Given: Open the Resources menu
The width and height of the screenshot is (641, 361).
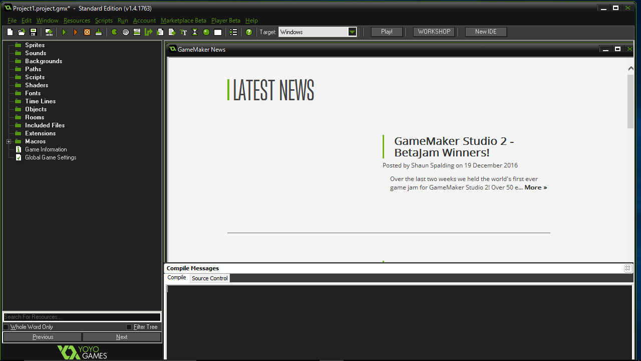Looking at the screenshot, I should pyautogui.click(x=77, y=21).
